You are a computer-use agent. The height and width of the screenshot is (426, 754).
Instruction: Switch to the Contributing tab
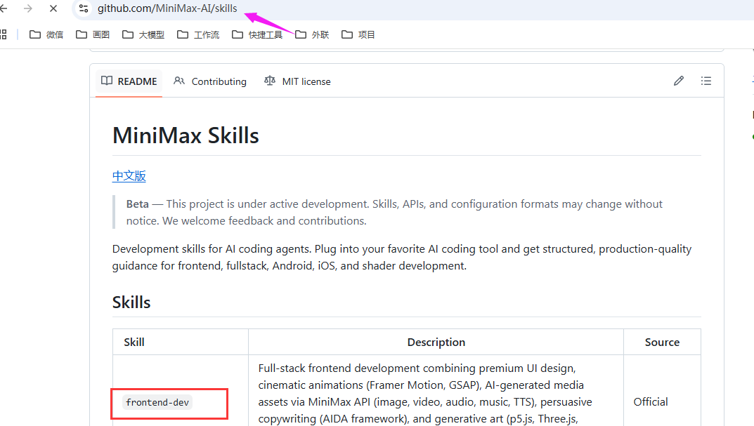[210, 81]
